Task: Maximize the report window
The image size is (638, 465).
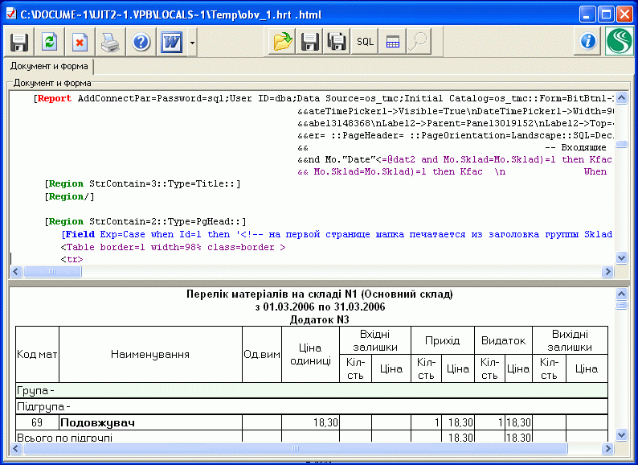Action: pyautogui.click(x=605, y=14)
